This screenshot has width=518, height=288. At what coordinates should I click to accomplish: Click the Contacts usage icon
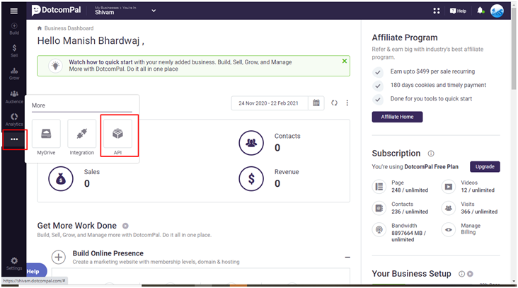[379, 208]
